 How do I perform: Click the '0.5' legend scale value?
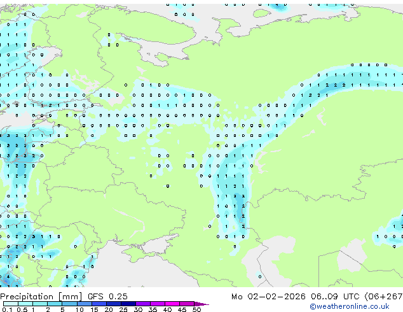point(22,309)
